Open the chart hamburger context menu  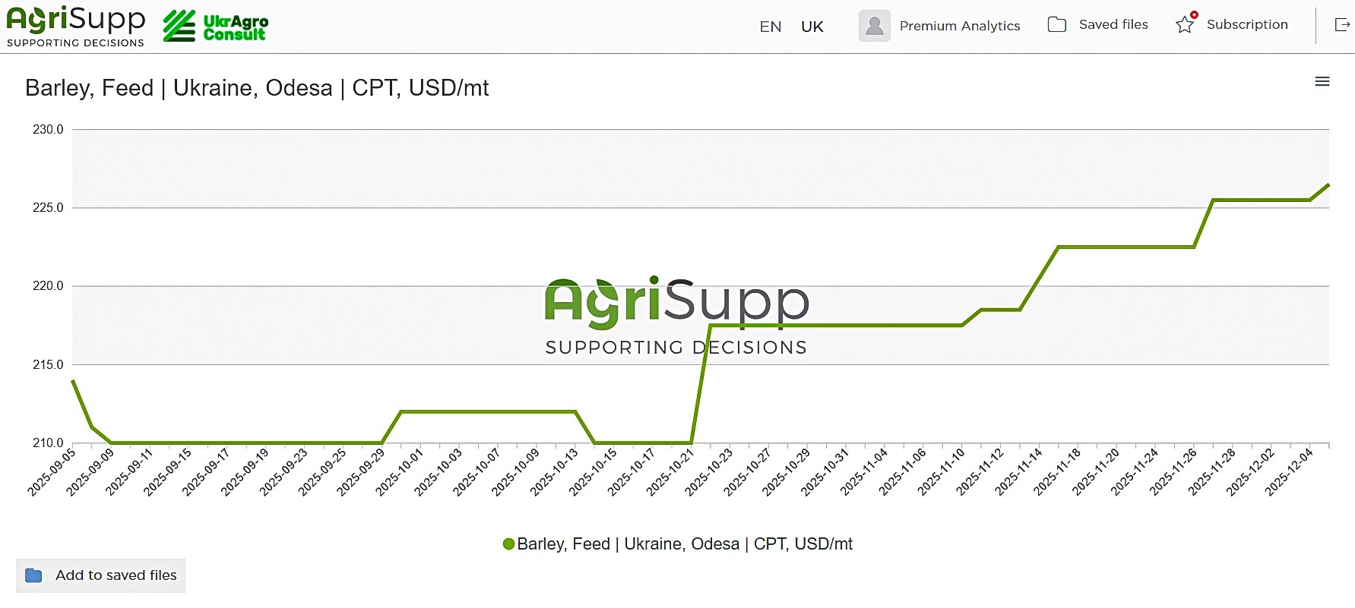(x=1322, y=82)
